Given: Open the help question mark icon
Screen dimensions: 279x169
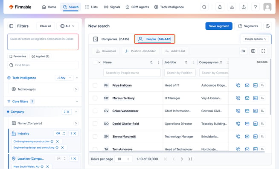Looking at the screenshot, I should (256, 7).
